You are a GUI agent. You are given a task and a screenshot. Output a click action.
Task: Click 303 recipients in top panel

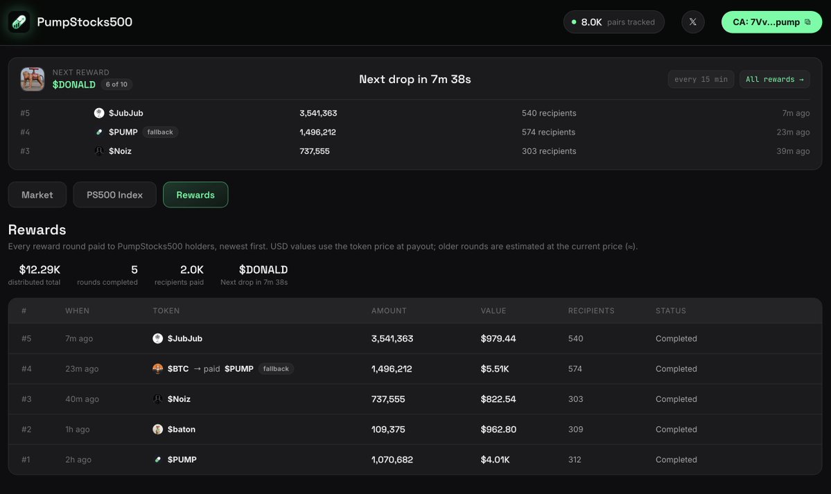click(x=549, y=151)
